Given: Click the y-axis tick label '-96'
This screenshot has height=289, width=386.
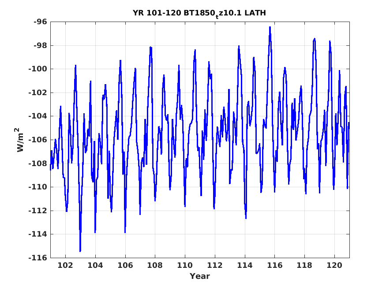Looking at the screenshot, I should coord(41,22).
